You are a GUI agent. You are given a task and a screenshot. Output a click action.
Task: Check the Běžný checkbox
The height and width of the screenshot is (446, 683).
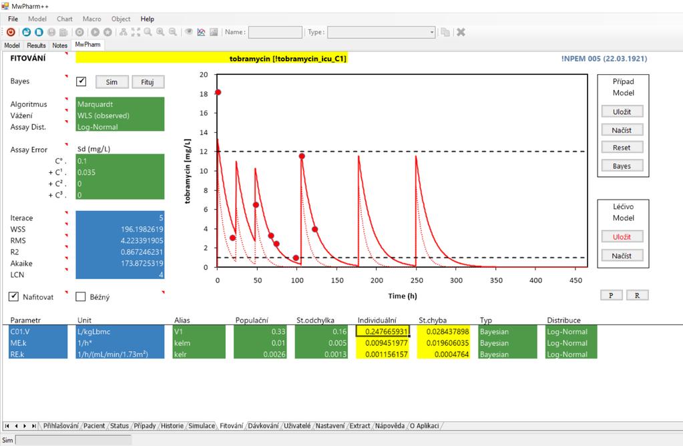(x=81, y=296)
